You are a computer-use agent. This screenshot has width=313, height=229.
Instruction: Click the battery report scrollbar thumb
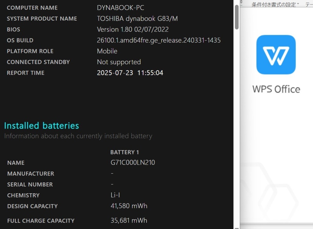pos(237,17)
